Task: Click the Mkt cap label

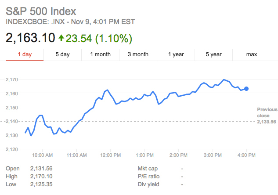Action: point(148,169)
